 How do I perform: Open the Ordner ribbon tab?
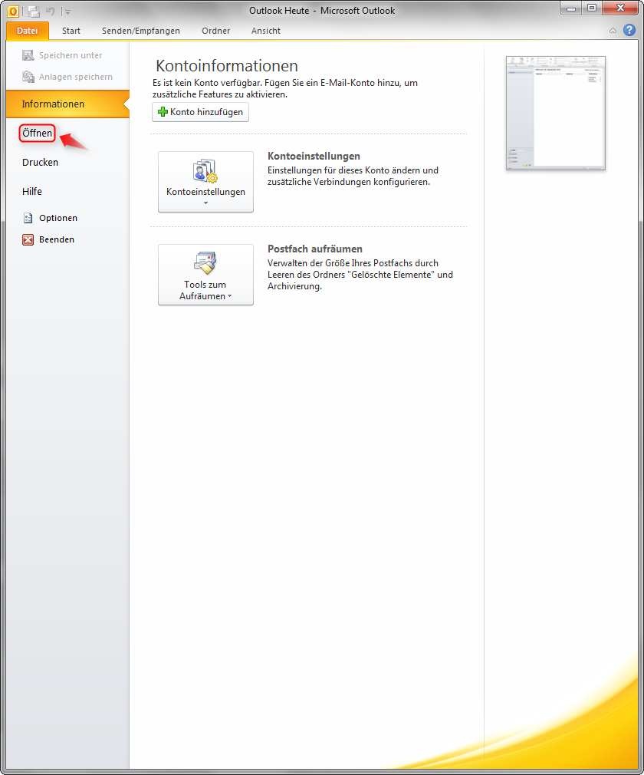[215, 31]
